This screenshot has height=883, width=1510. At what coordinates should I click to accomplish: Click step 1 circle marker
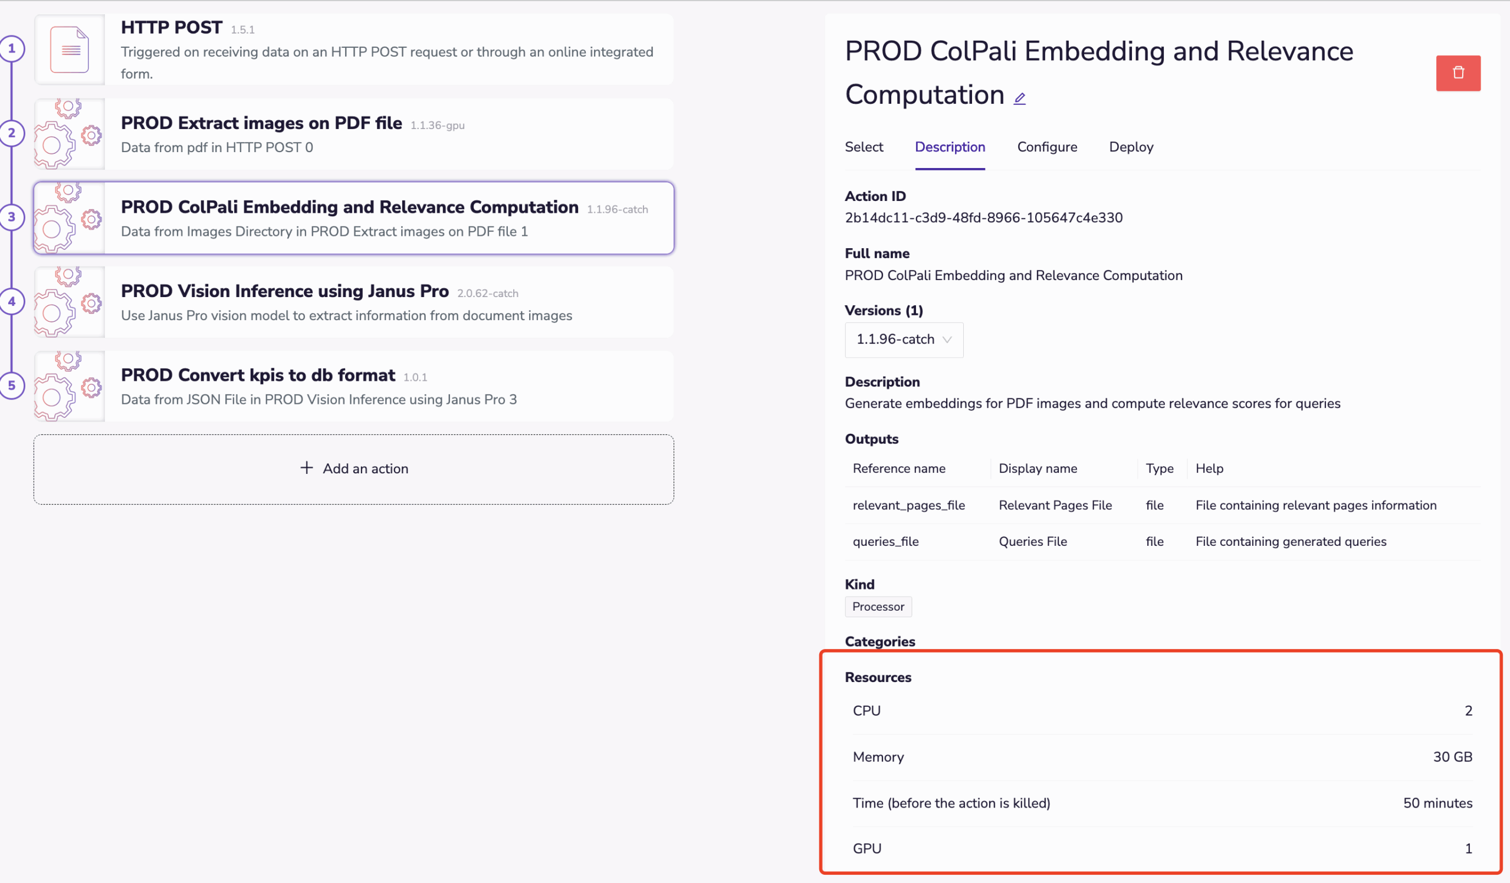coord(12,49)
